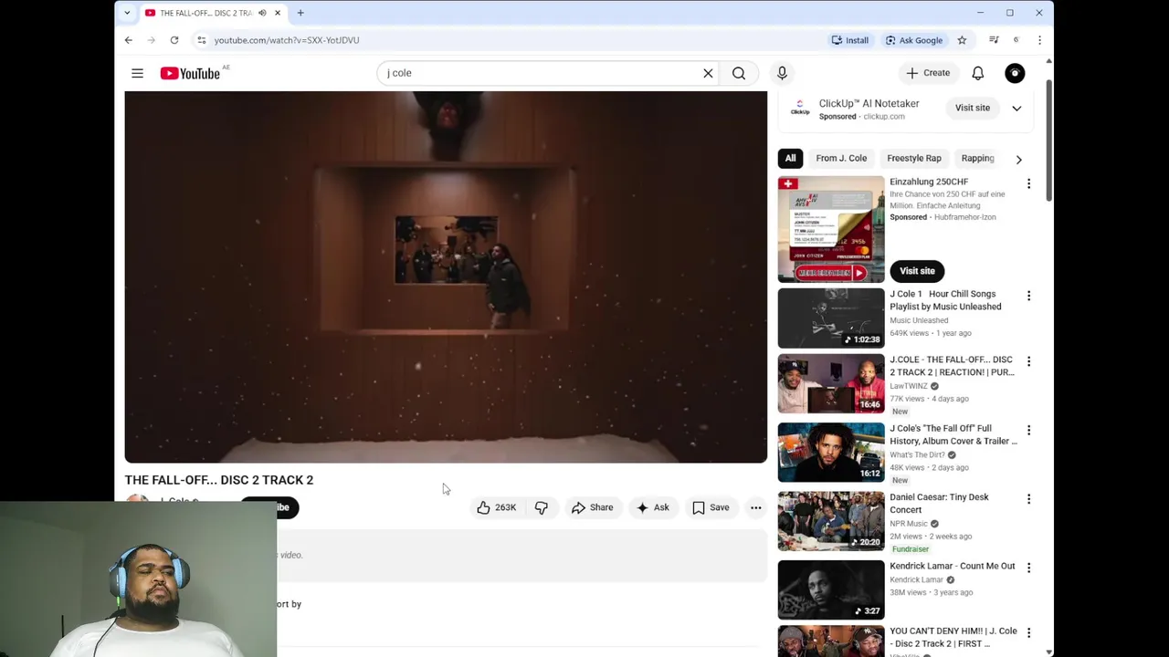Expand the ClickUp ad chevron

pos(1016,108)
